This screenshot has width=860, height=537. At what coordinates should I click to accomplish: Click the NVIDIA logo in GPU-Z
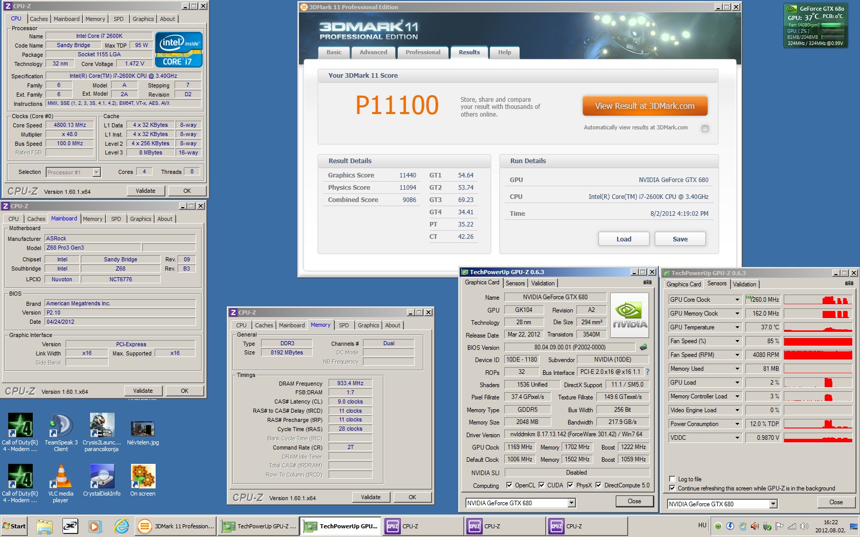click(x=630, y=315)
